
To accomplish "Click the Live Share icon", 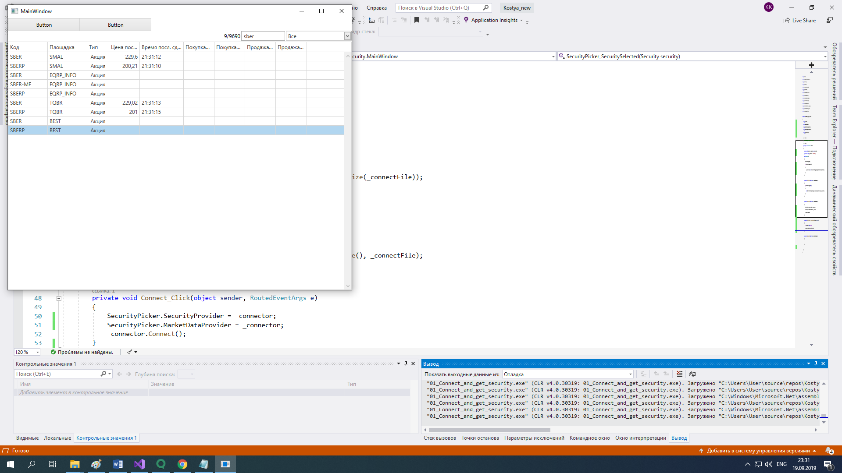I will tap(787, 21).
